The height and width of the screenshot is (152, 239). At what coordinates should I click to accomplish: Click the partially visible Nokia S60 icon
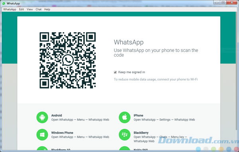(125, 148)
